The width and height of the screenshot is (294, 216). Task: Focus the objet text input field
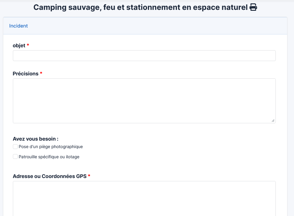144,56
